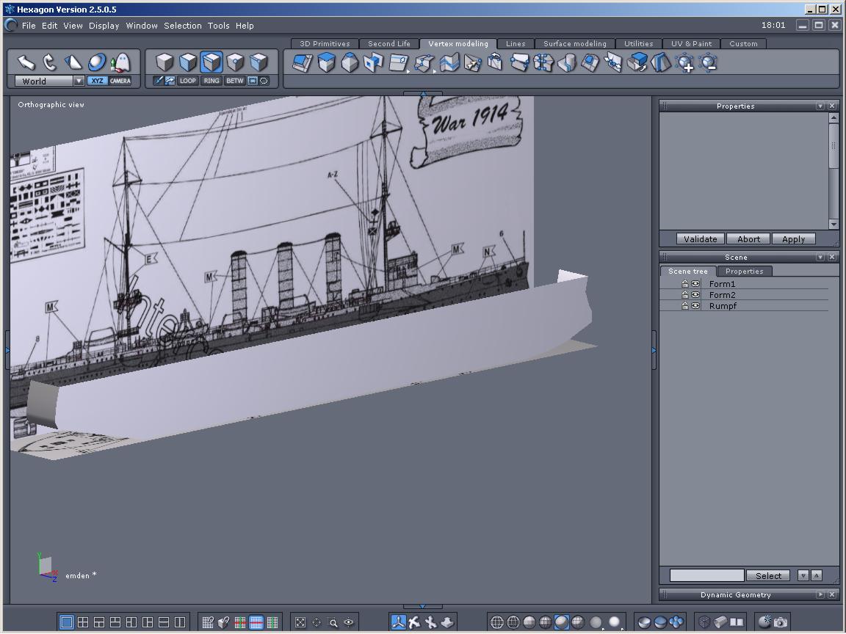This screenshot has height=634, width=846.
Task: Open the World coordinate system dropdown
Action: tap(79, 81)
